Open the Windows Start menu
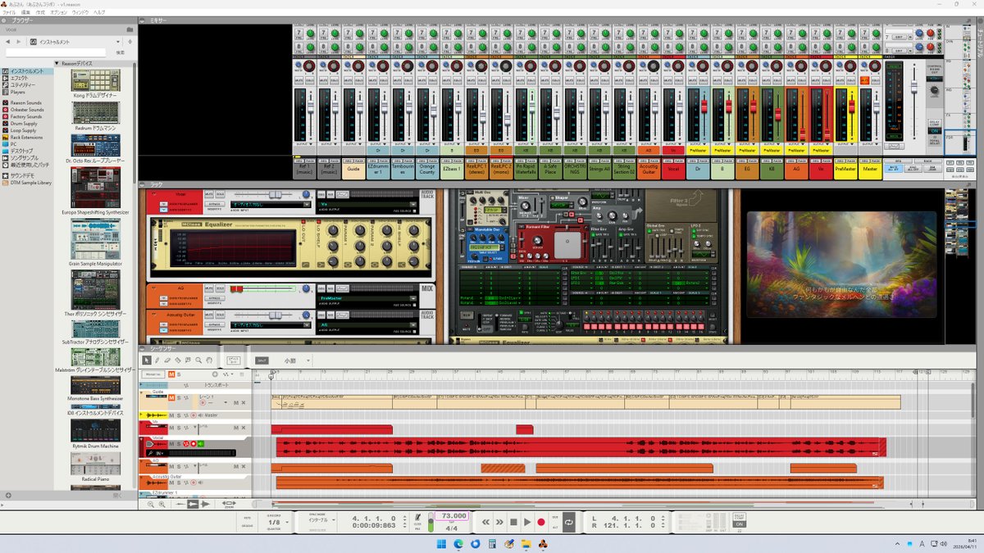This screenshot has height=553, width=984. click(441, 544)
